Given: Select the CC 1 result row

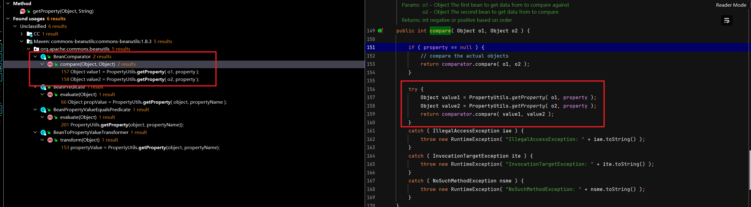Looking at the screenshot, I should (x=46, y=34).
